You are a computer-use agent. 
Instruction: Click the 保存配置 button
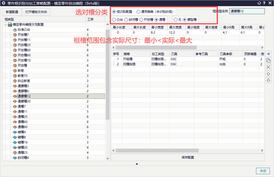pos(188,158)
